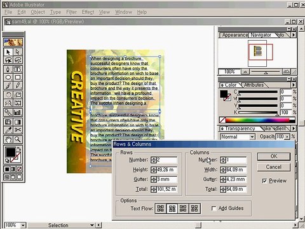Choose fourth Text Flow direction option
305x229 pixels.
tap(194, 208)
